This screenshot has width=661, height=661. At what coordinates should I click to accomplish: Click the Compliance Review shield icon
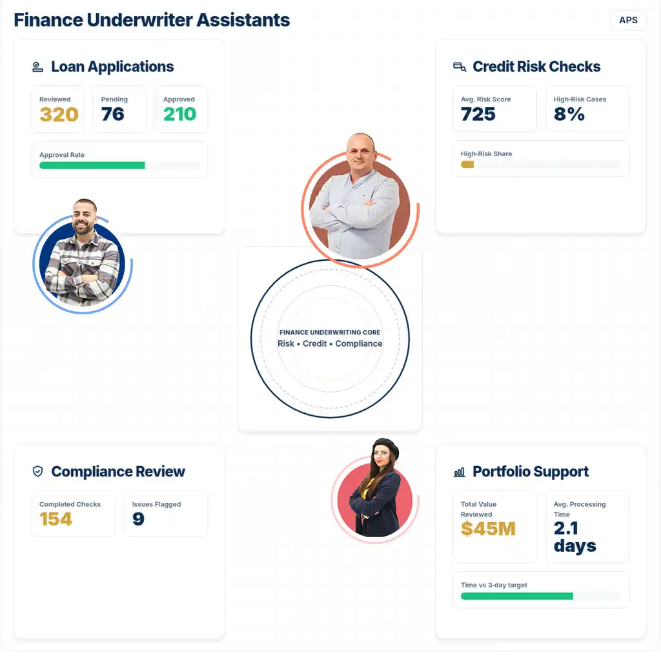[38, 472]
